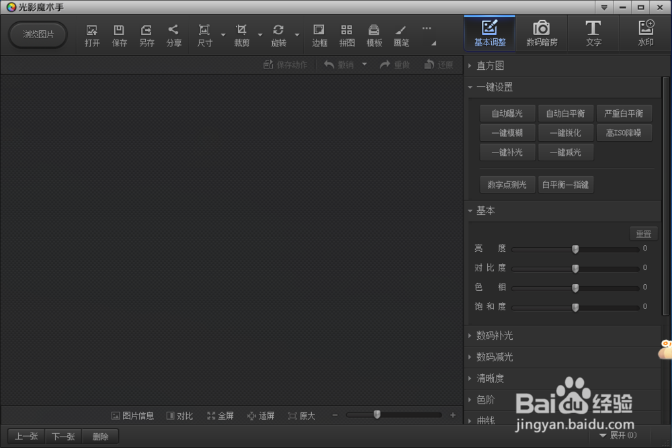The width and height of the screenshot is (672, 448).
Task: Open 撤销 history dropdown arrow
Action: tap(364, 64)
